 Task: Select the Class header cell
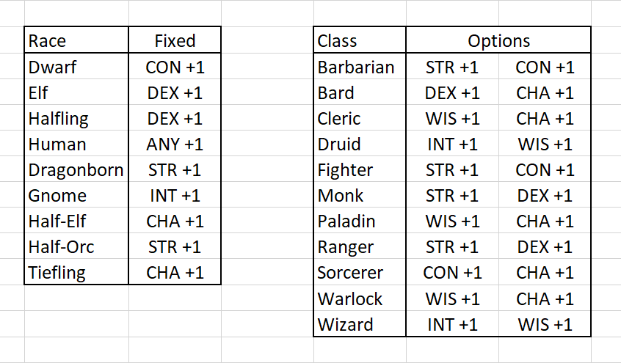click(x=360, y=41)
